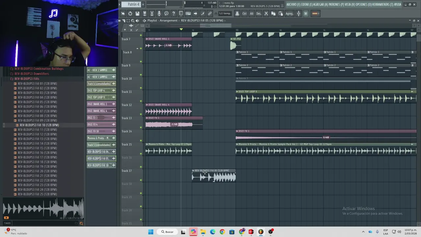Viewport: 421px width, 237px height.
Task: Open the PATRONES (P) menu
Action: (x=336, y=4)
